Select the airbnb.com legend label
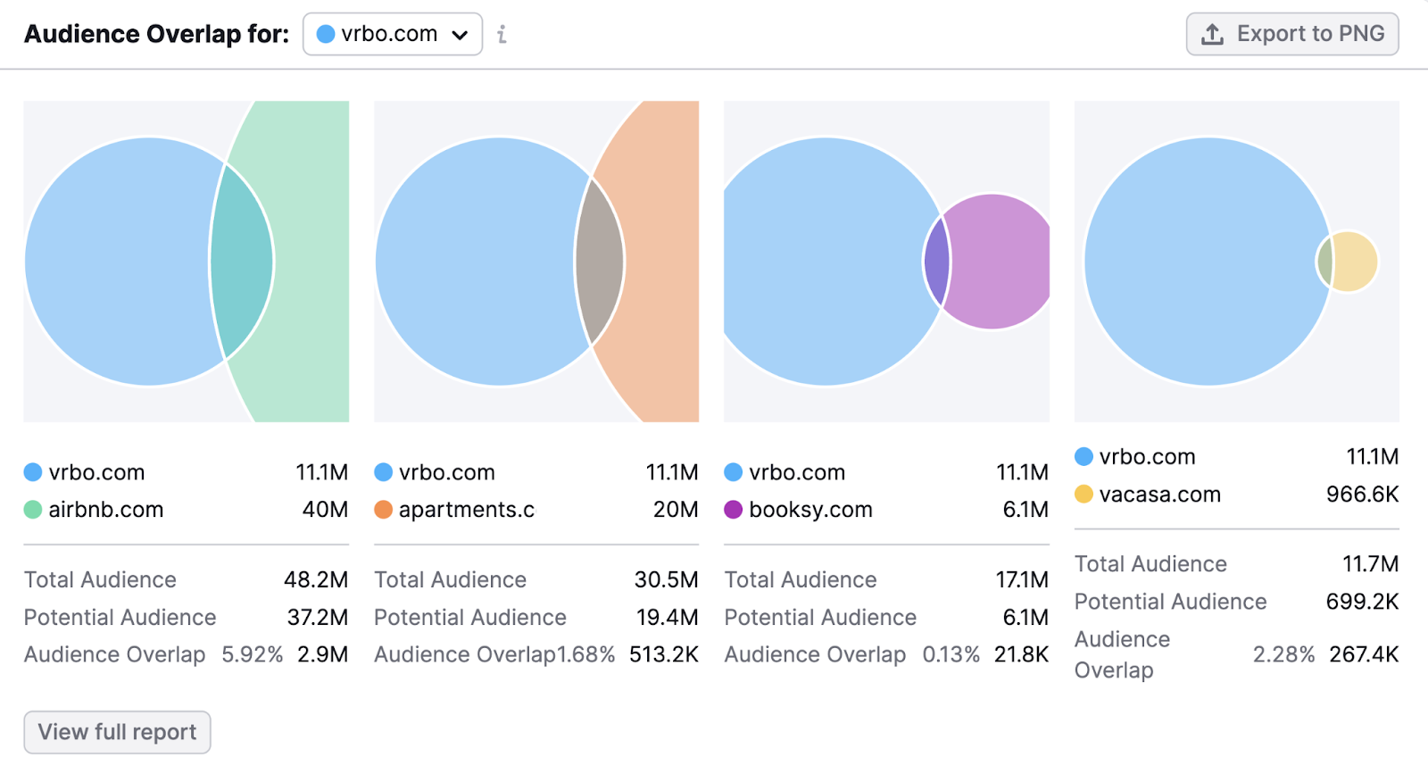The width and height of the screenshot is (1428, 782). (106, 510)
